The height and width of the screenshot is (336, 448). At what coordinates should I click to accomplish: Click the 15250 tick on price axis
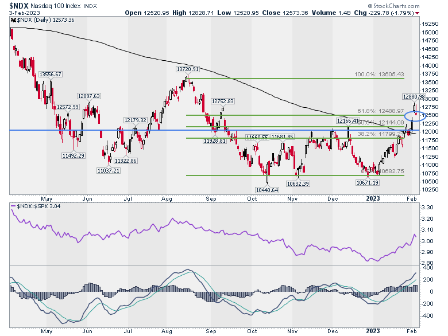tap(430, 24)
